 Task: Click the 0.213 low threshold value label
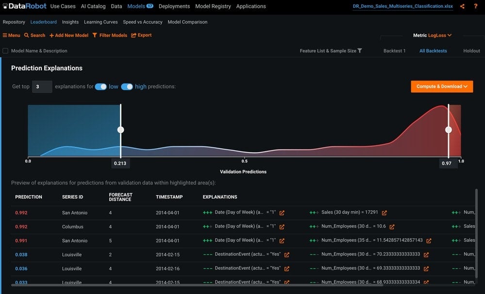pos(120,163)
